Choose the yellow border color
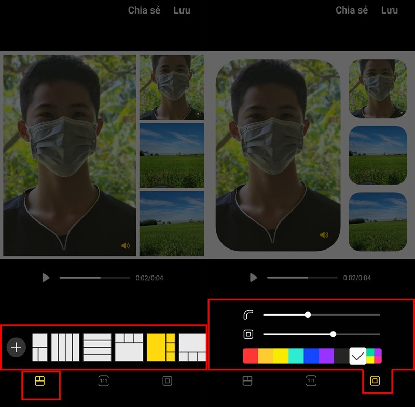415x407 pixels. coord(281,356)
